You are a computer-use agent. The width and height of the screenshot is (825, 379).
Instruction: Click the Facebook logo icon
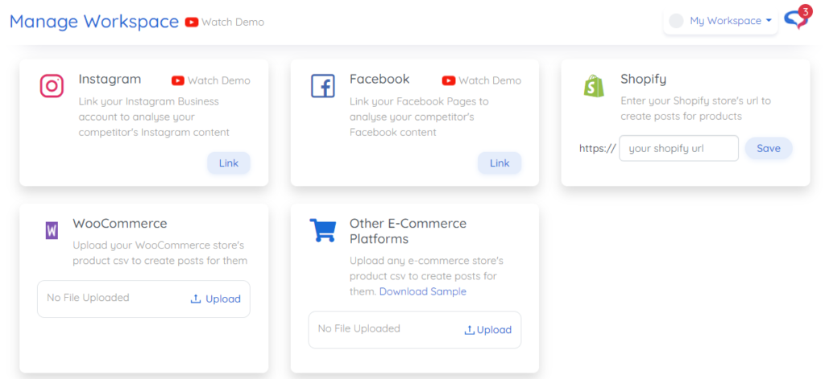click(322, 85)
